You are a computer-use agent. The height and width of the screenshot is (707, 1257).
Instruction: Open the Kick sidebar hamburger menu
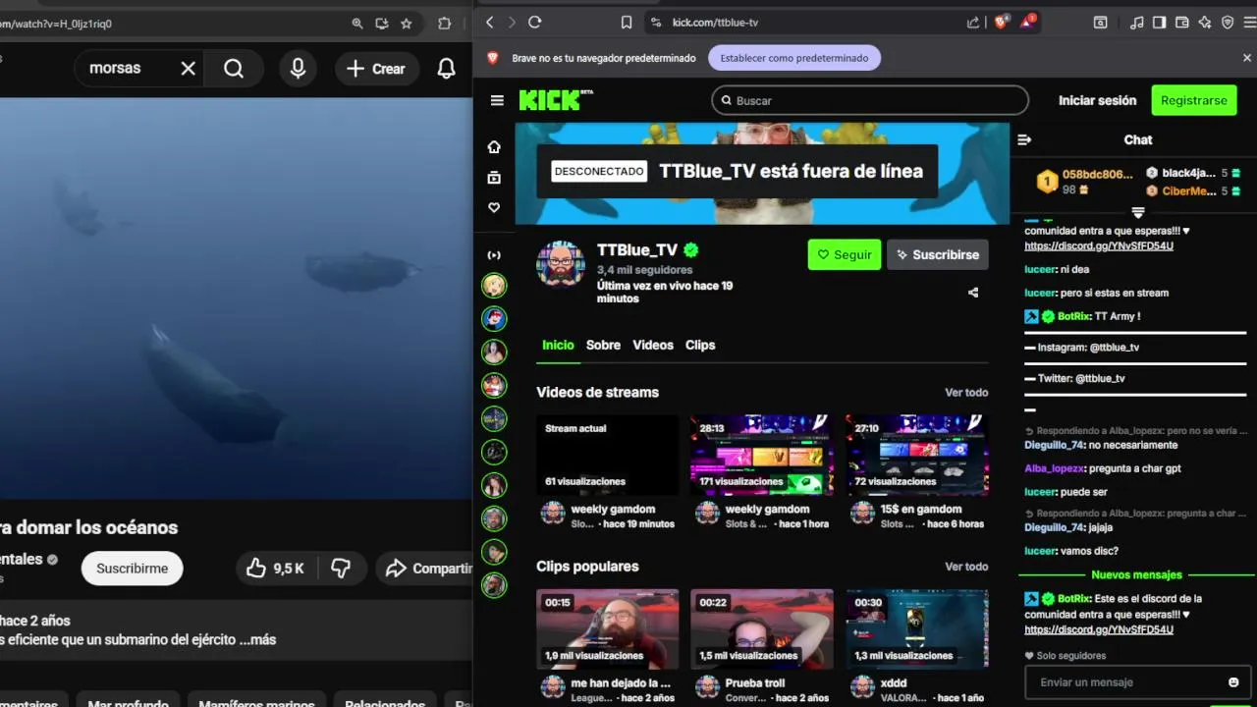pyautogui.click(x=497, y=100)
